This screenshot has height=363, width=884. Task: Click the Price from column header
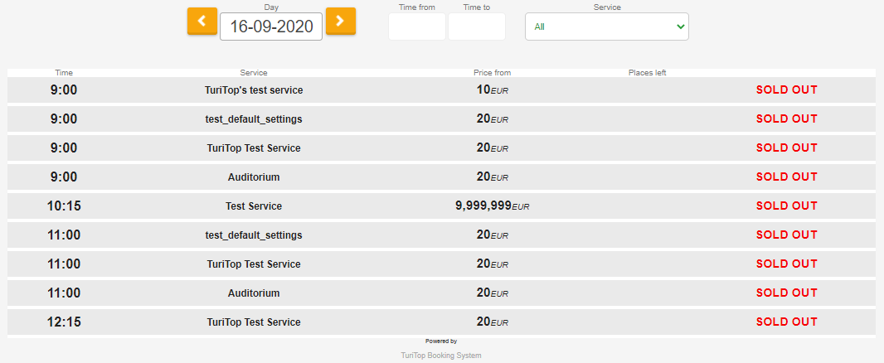point(493,73)
